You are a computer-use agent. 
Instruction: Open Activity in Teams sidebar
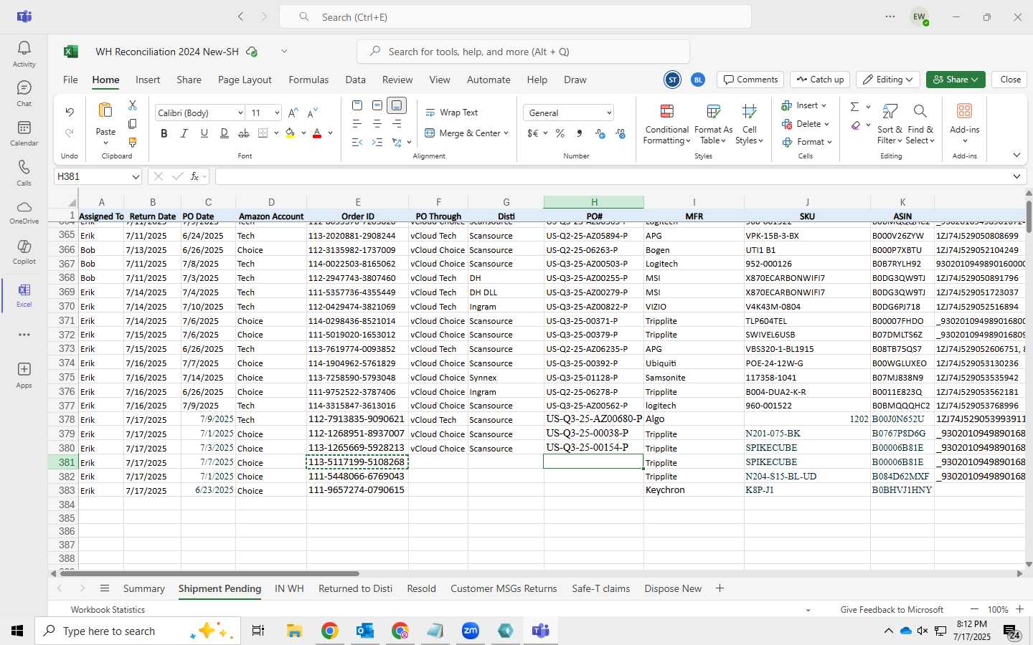[24, 54]
